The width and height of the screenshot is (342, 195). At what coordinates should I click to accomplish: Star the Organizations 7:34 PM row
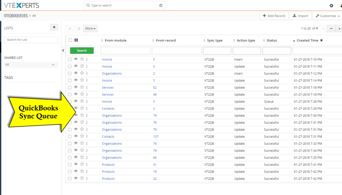(x=82, y=150)
